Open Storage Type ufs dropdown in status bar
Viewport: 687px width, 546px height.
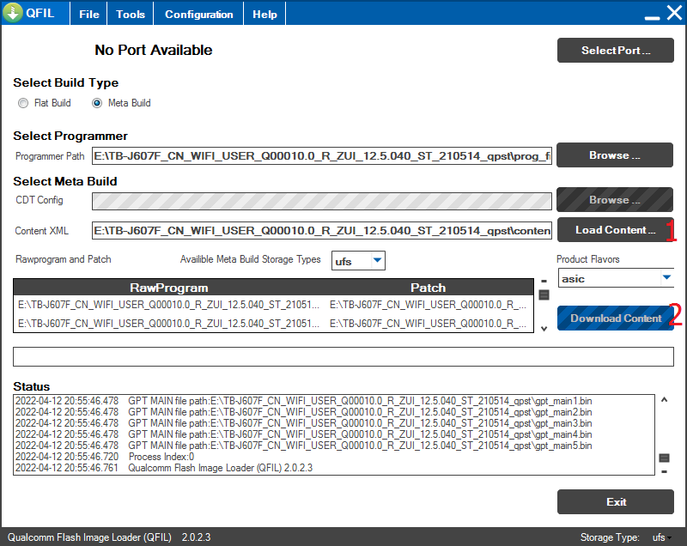tap(661, 537)
